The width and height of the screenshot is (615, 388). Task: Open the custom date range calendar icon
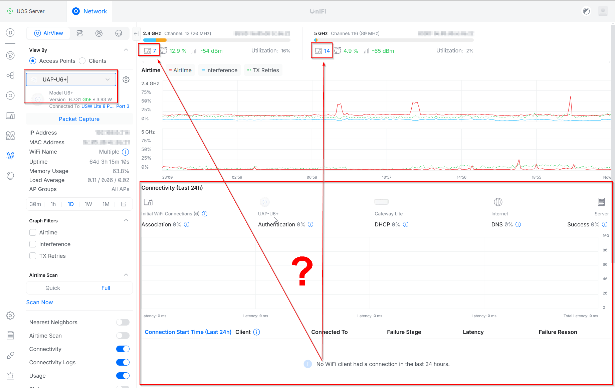coord(124,204)
